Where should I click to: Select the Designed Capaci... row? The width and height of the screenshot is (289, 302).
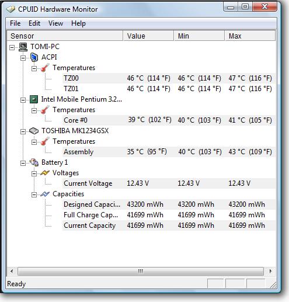click(169, 204)
